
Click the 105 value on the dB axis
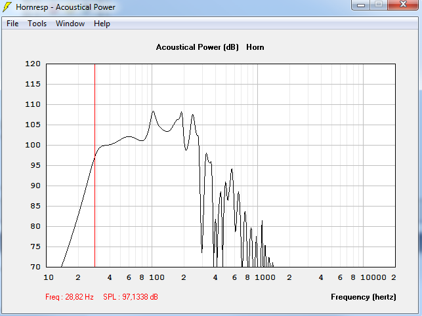coord(33,125)
